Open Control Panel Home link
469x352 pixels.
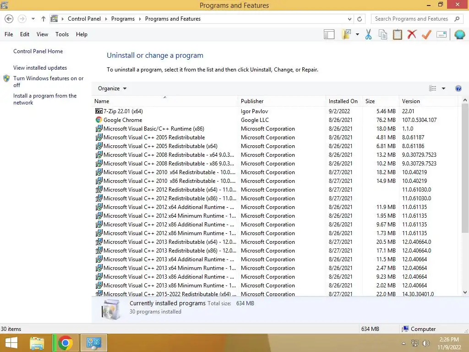38,51
